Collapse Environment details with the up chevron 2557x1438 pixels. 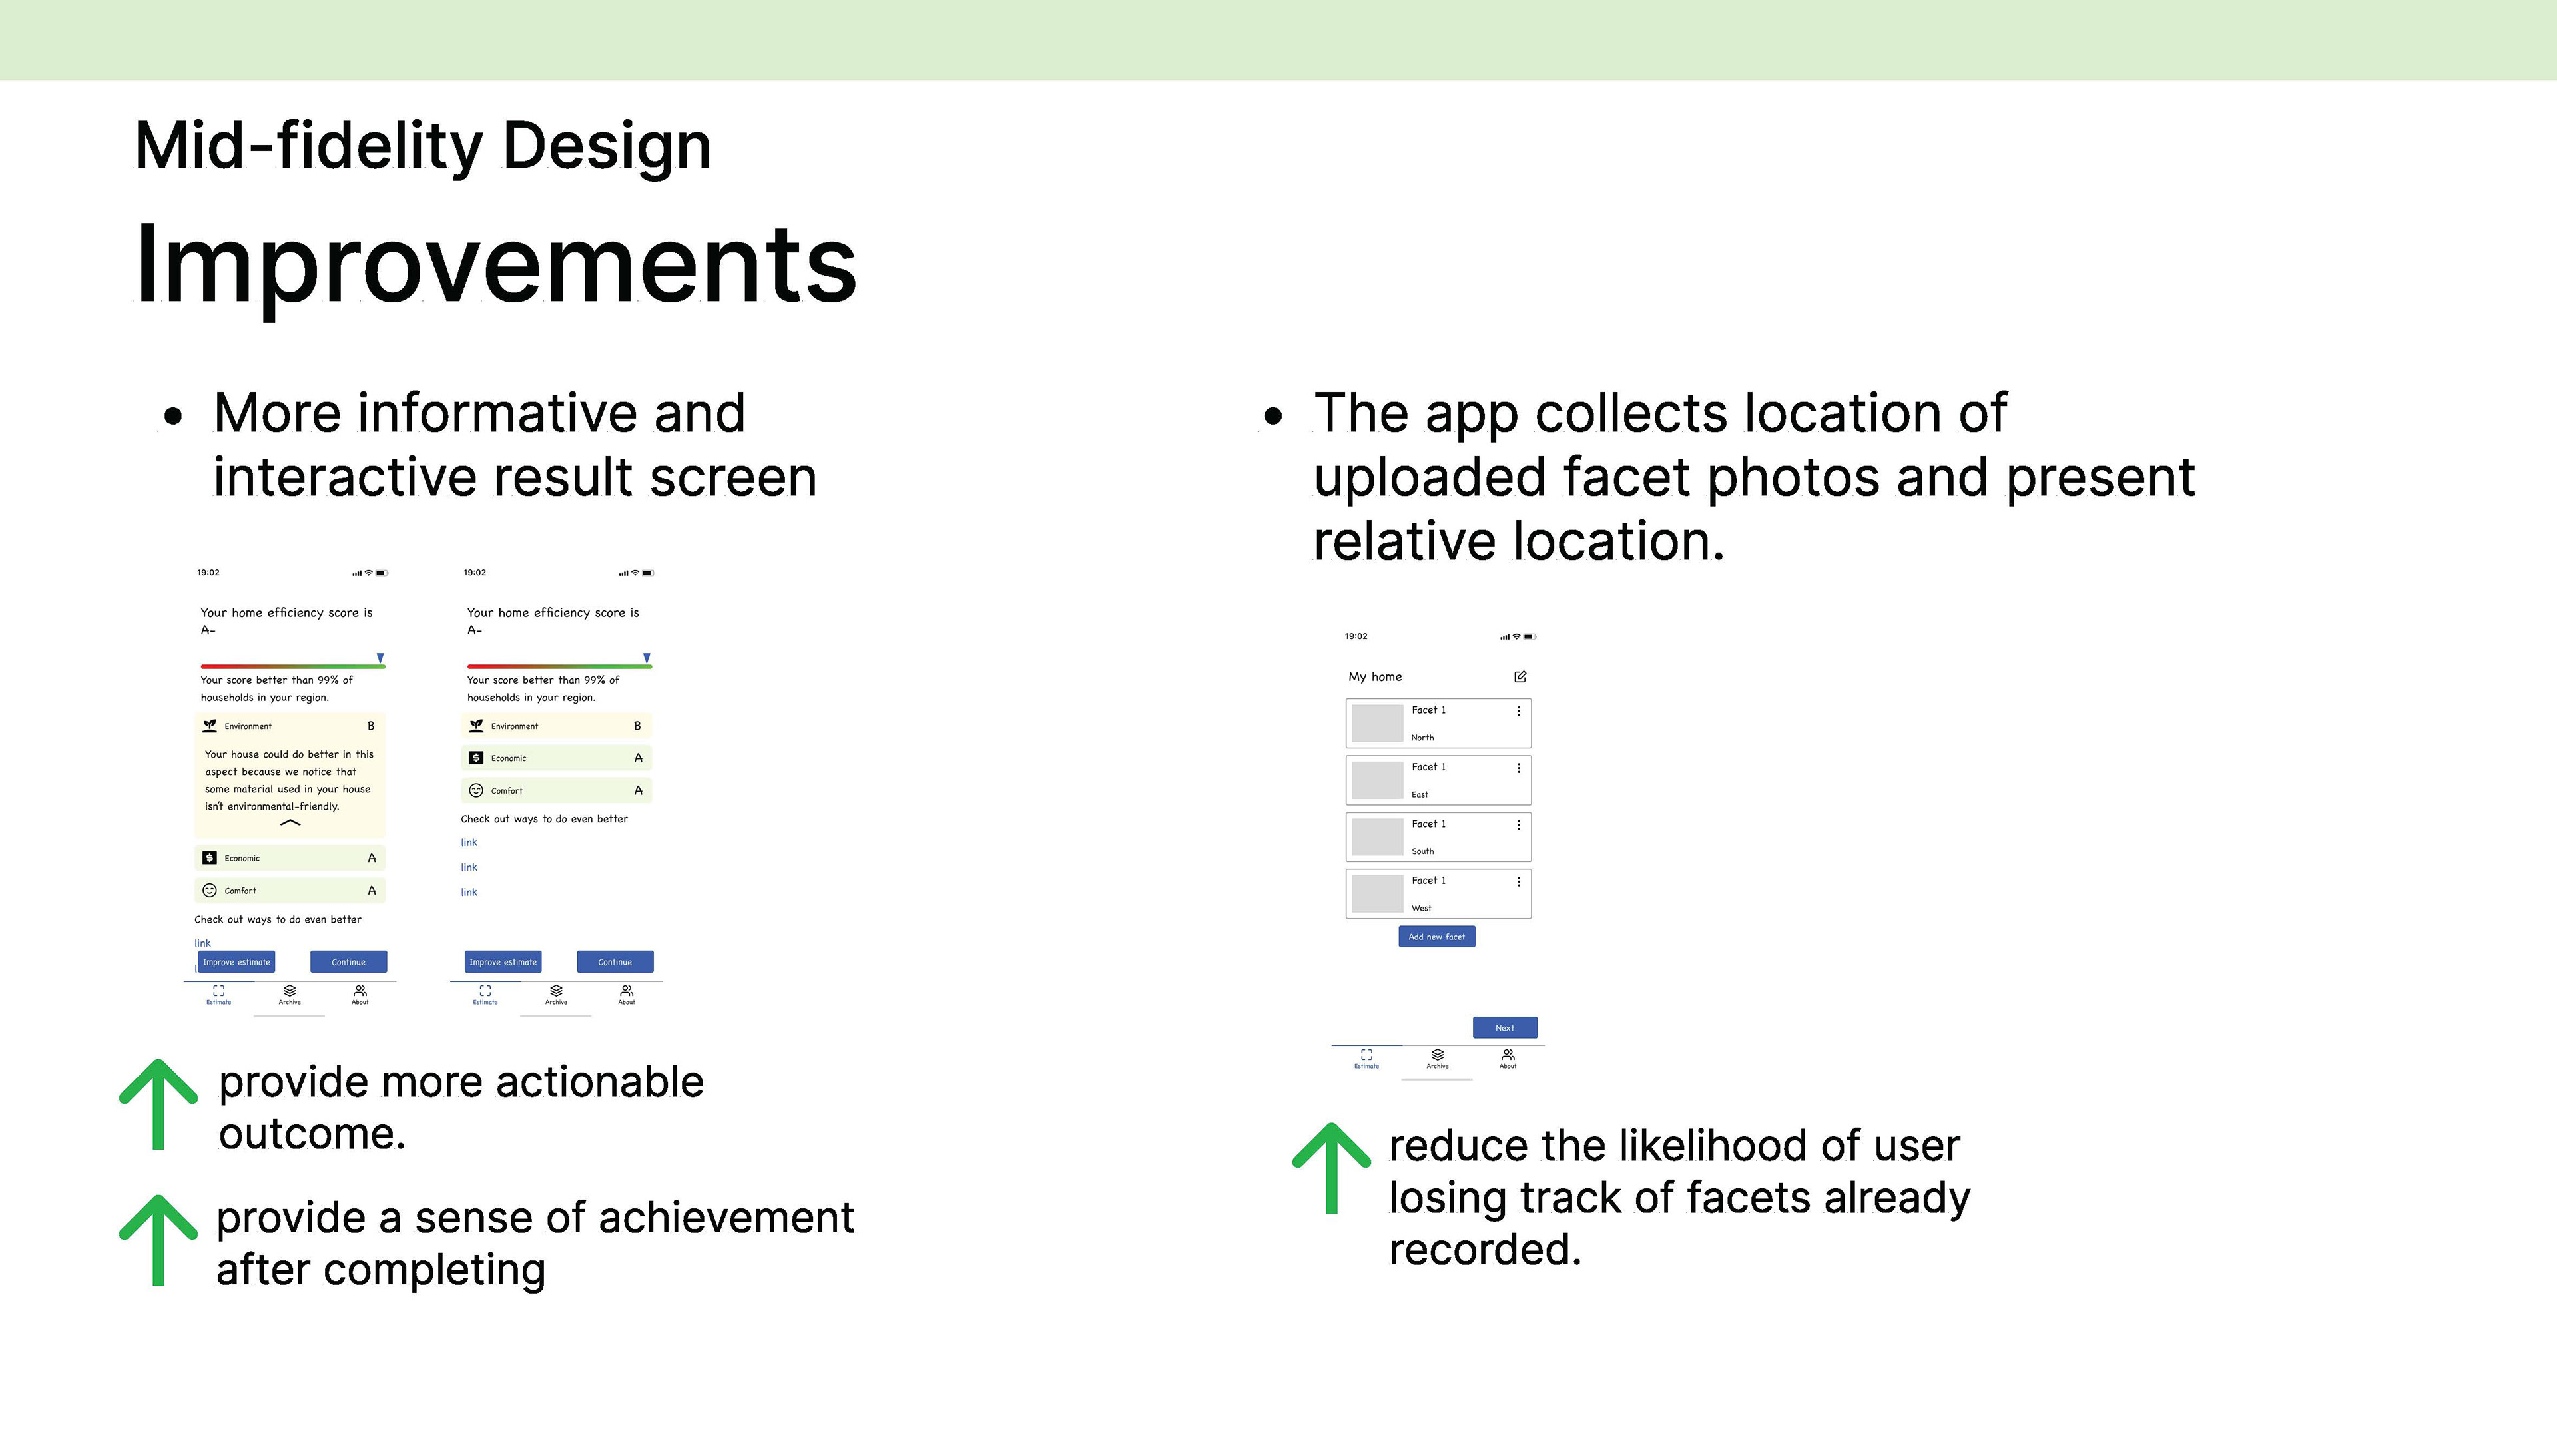tap(290, 823)
